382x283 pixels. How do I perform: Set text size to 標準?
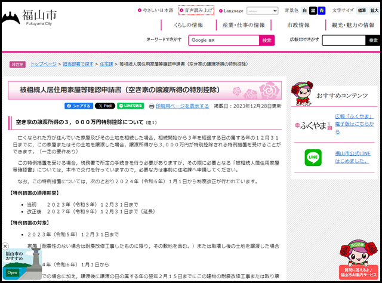(362, 11)
